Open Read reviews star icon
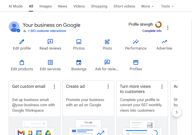 50,42
